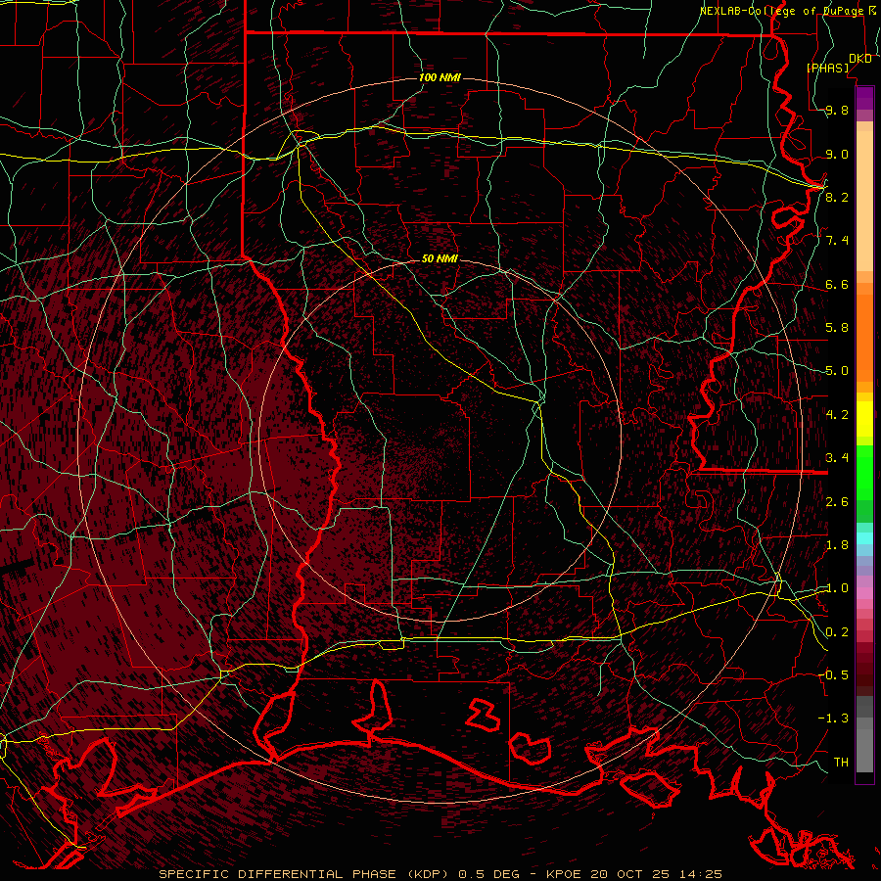Pick the purple top segment of the color bar

click(864, 98)
